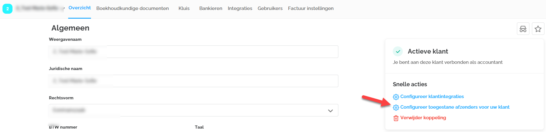Switch to the Gebruikers tab

270,8
